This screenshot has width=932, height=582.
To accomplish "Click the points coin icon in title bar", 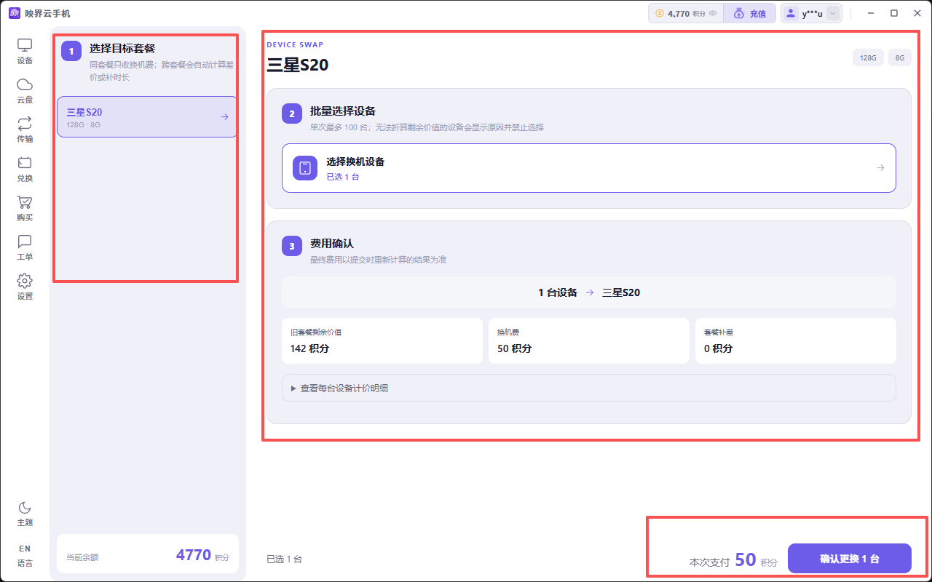I will 660,13.
